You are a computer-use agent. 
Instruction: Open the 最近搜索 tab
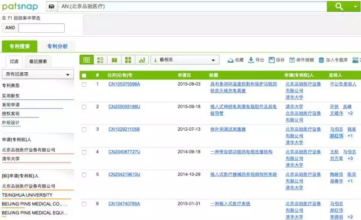coord(38,61)
